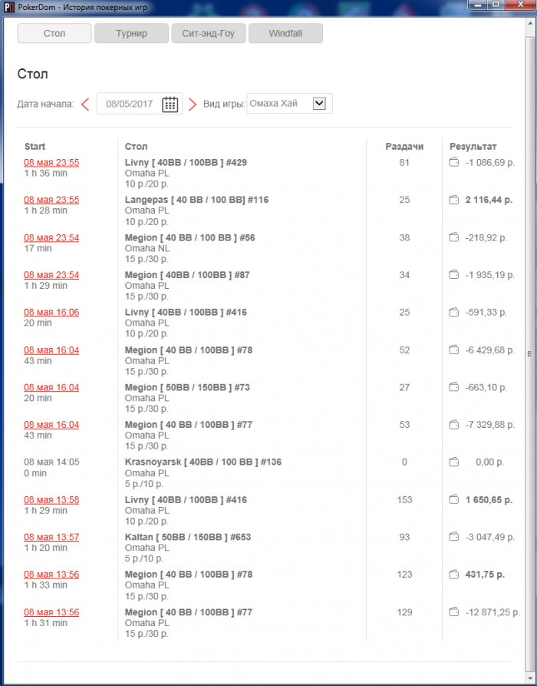Switch to the Турнир tab
Viewport: 537px width, 686px height.
(x=131, y=34)
